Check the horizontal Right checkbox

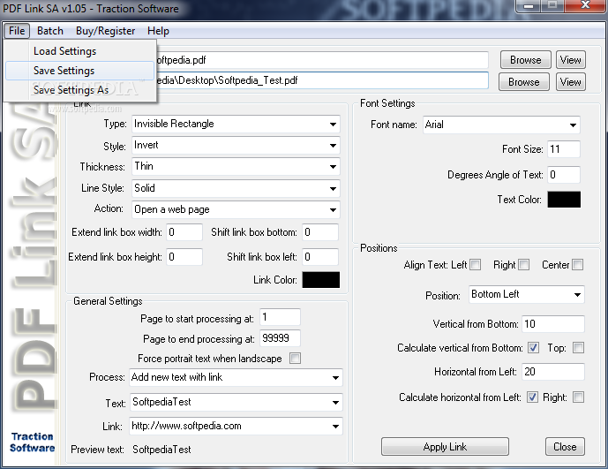click(578, 397)
